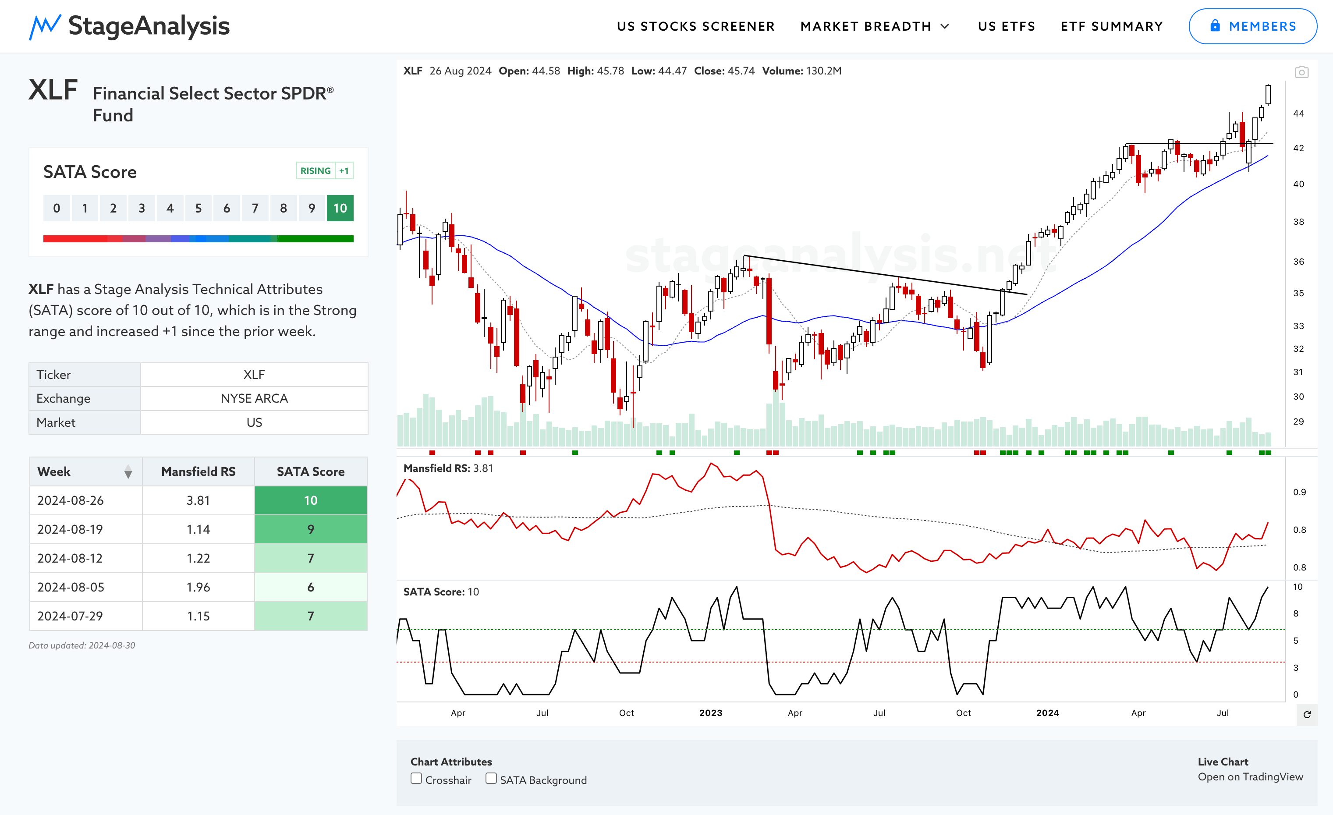Click the SATA Score 9 cell

(311, 529)
